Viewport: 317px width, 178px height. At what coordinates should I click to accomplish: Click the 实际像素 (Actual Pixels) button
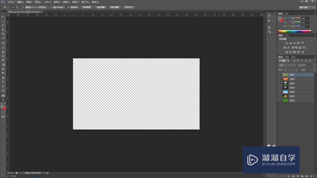[87, 7]
